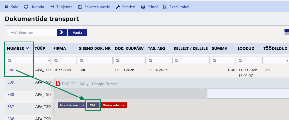
Task: Click firma value 10652749
Action: pyautogui.click(x=63, y=70)
